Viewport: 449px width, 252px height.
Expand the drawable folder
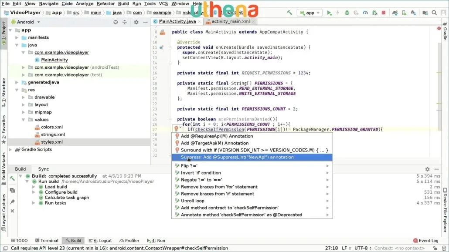[24, 97]
